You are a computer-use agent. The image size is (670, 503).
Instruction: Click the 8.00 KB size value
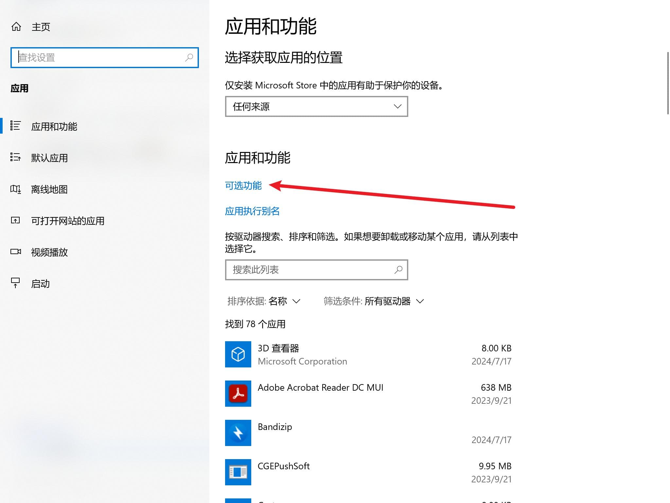point(496,348)
